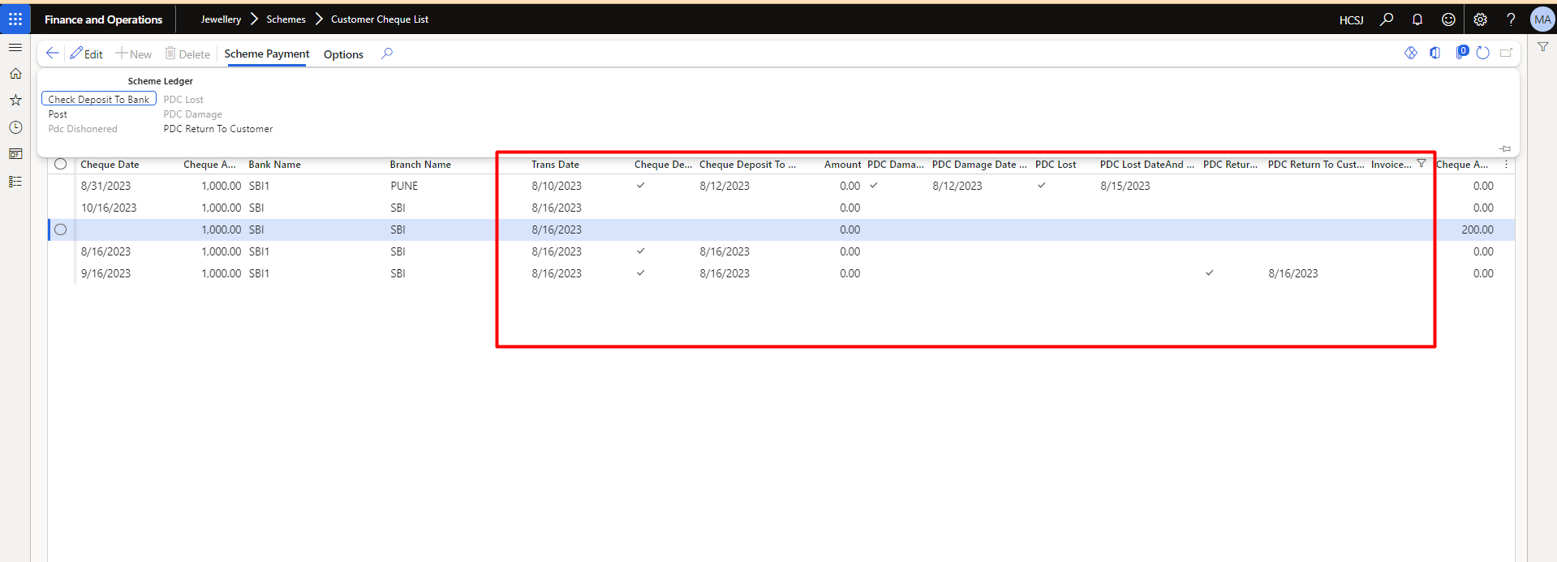Click Pdc Dishonered action

tap(83, 129)
